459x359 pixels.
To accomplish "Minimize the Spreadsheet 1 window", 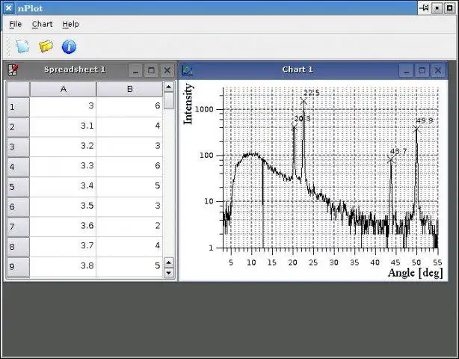I will (135, 70).
